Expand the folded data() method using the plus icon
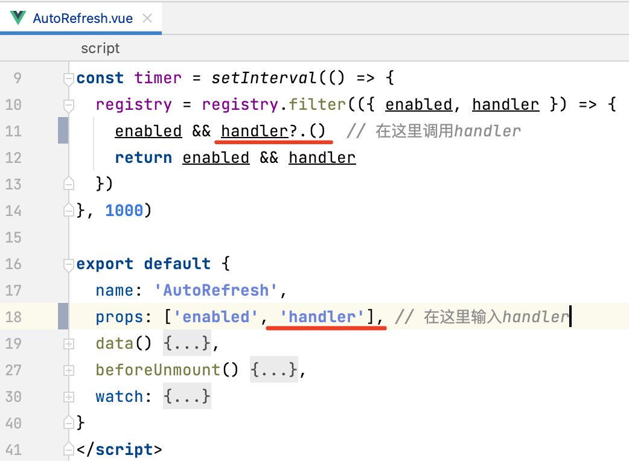 (x=69, y=344)
